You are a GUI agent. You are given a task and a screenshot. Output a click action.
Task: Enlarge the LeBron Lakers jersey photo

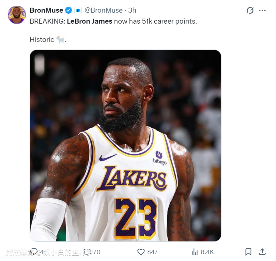(125, 145)
